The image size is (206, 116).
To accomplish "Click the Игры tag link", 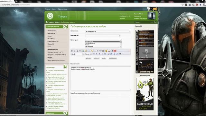I will tap(104, 59).
